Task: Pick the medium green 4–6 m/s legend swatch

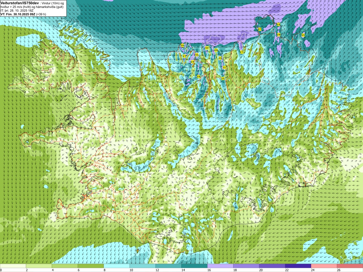Action: (x=65, y=266)
